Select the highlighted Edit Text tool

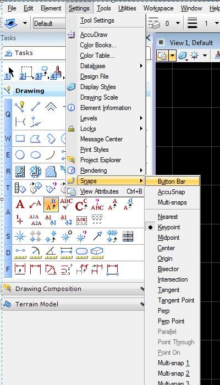tap(51, 205)
